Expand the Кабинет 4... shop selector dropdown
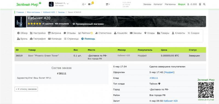The height and width of the screenshot is (104, 219). (59, 4)
